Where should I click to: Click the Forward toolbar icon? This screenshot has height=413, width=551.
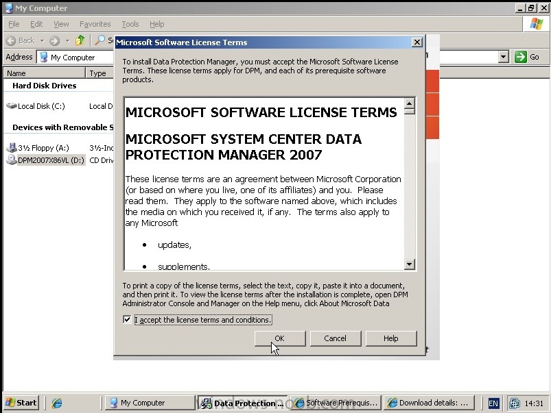54,40
